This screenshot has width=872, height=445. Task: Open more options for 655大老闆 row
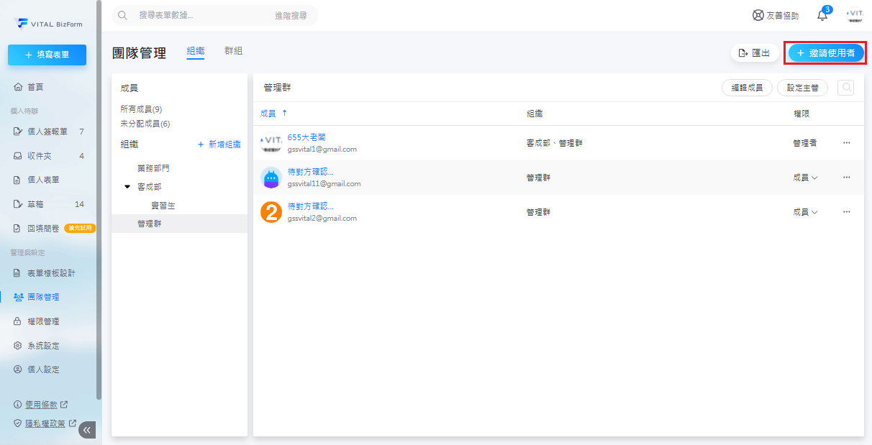click(846, 143)
